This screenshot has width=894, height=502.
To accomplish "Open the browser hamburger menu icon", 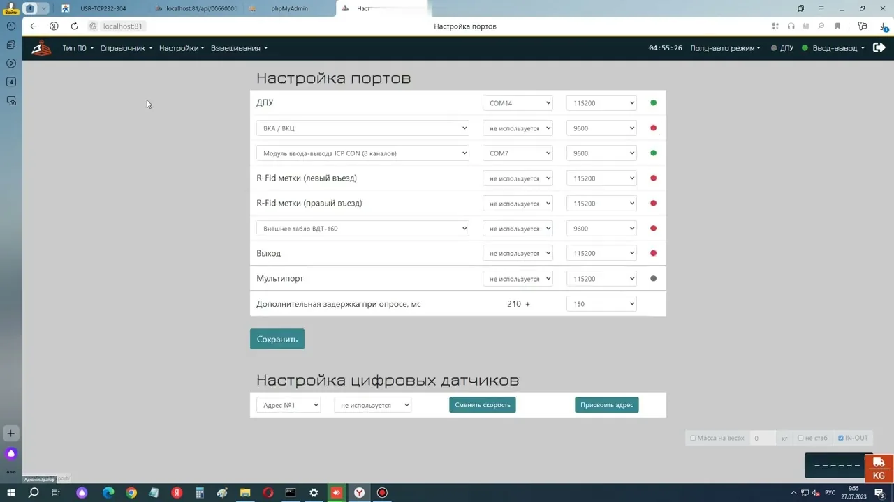I will point(821,8).
